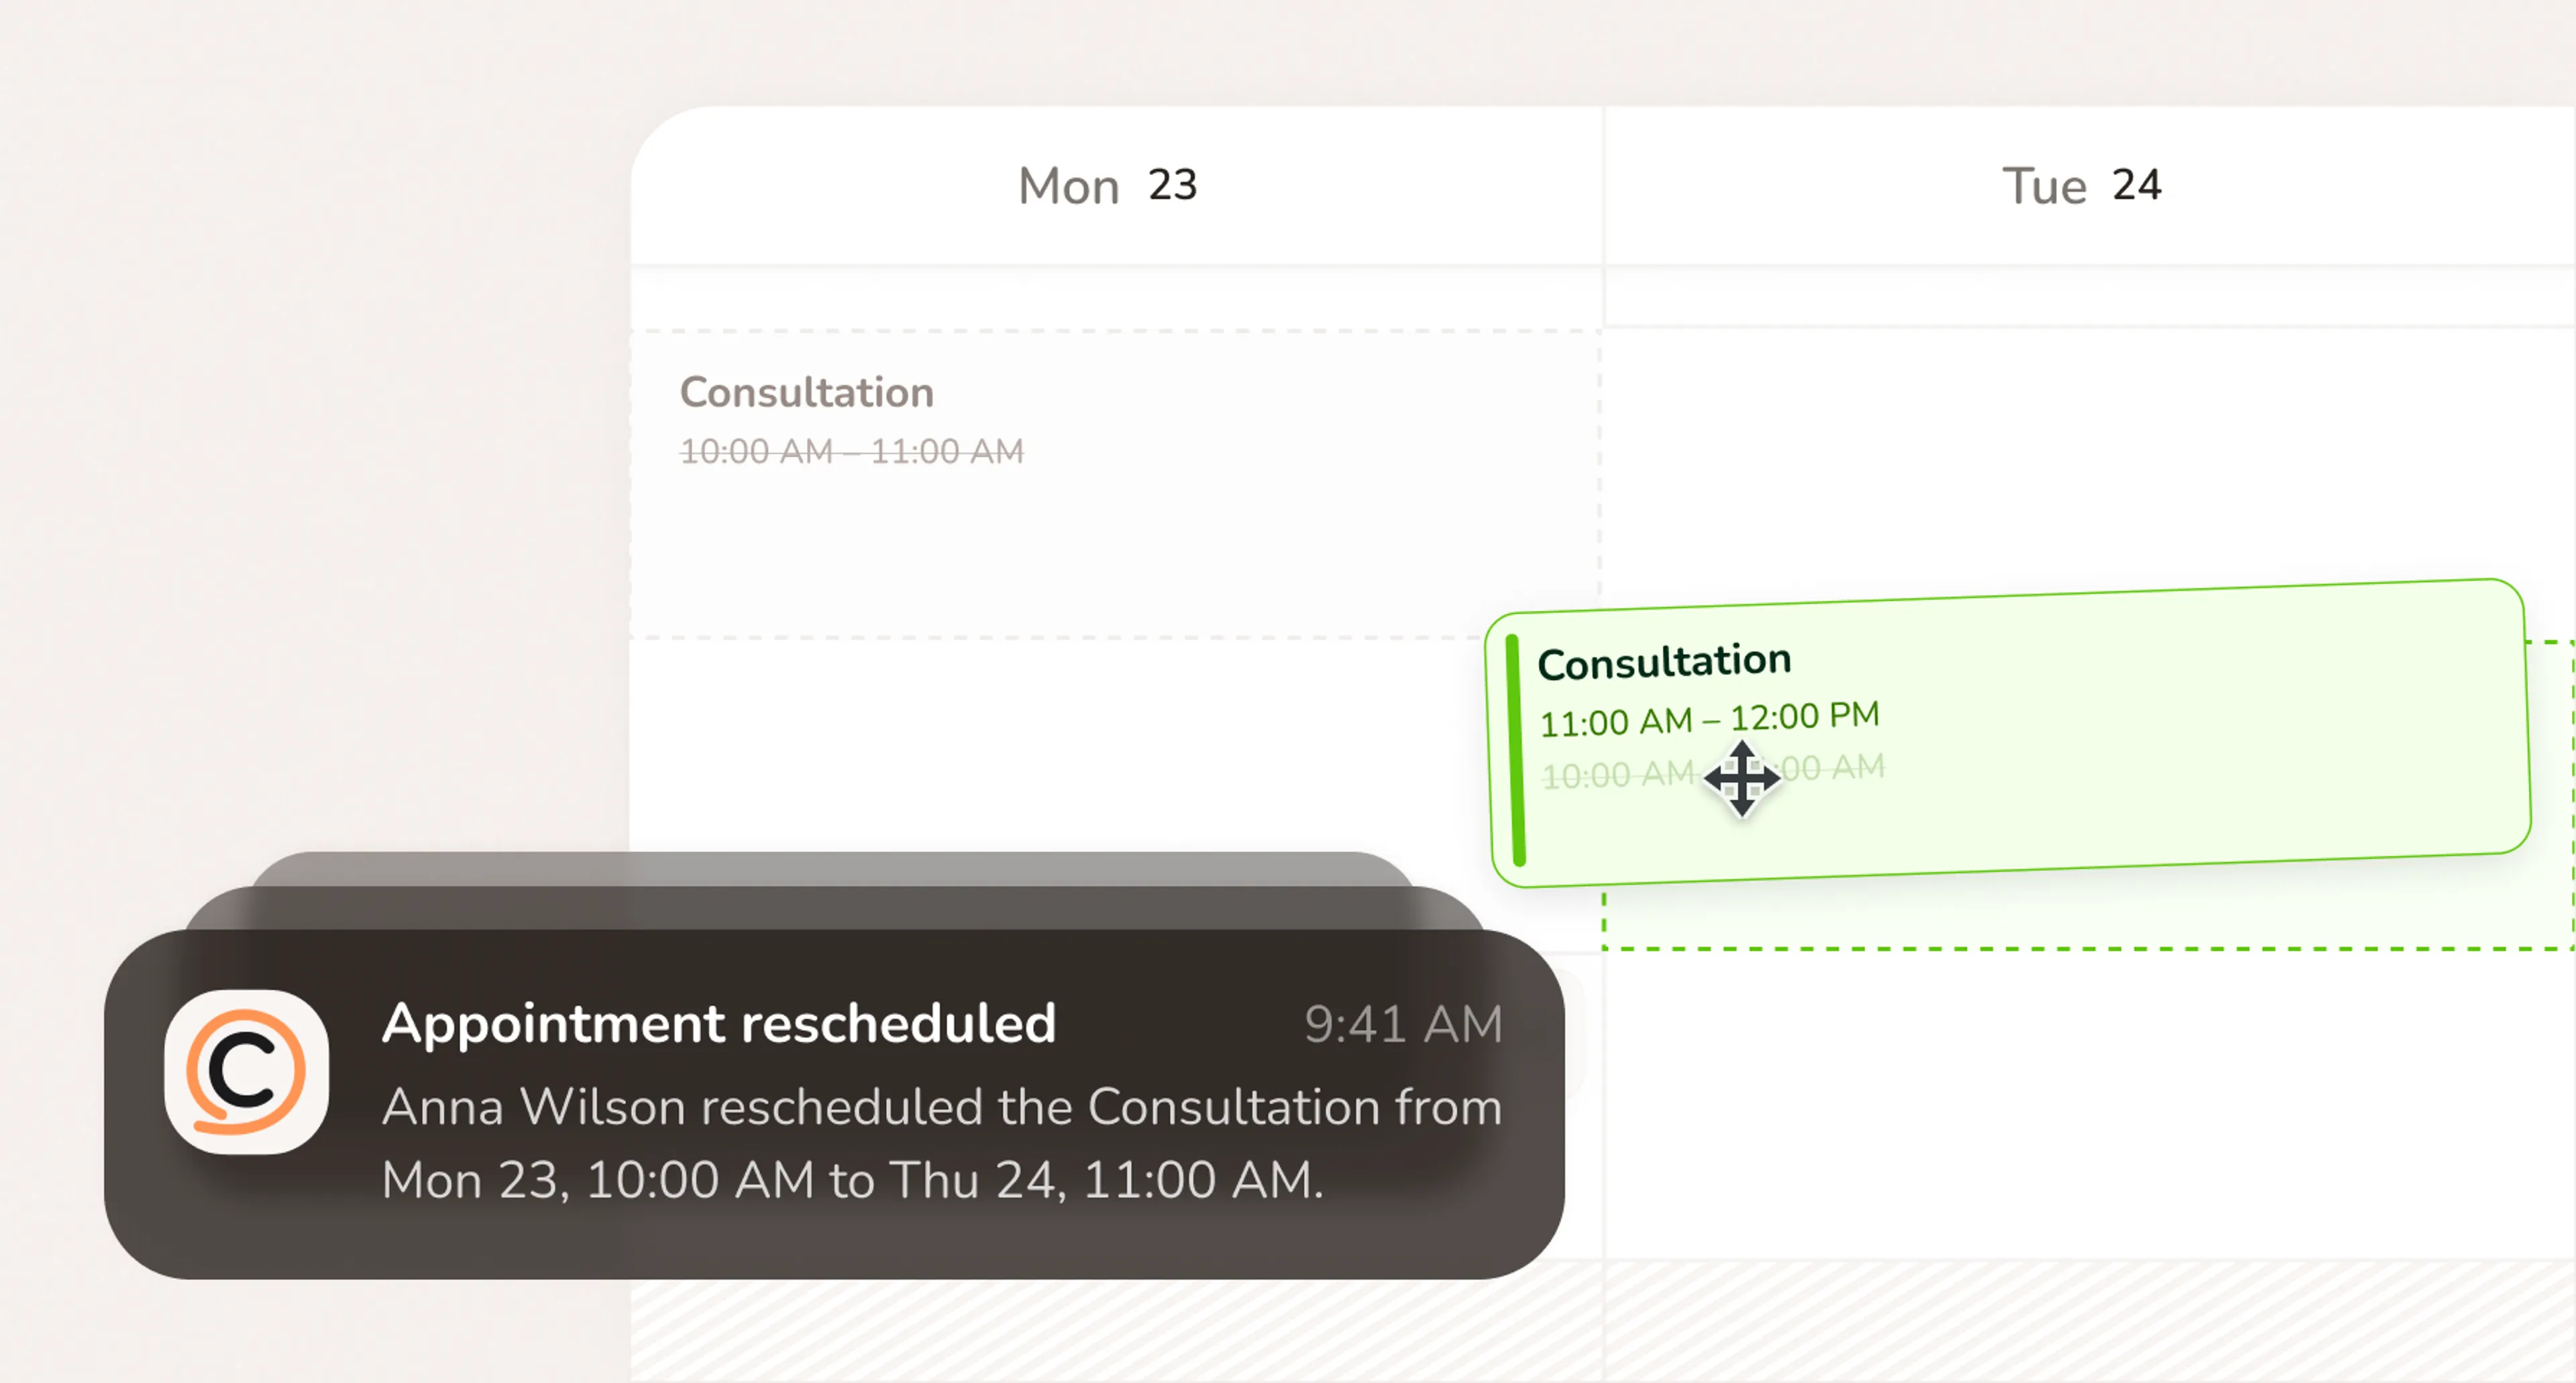Select the Mon 23 day header
2576x1383 pixels.
coord(1107,186)
